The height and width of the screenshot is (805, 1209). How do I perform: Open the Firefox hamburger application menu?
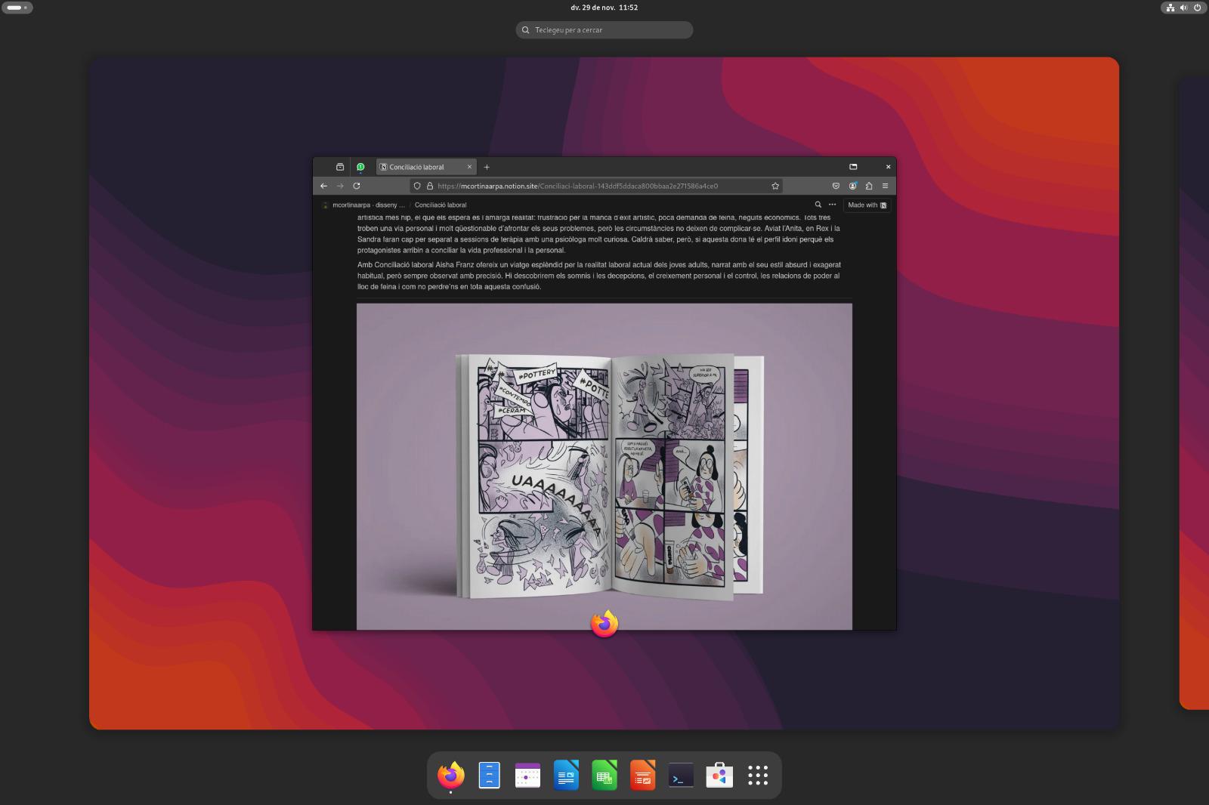click(885, 186)
